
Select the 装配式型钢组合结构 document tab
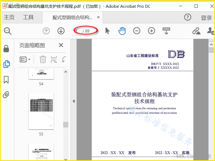coord(73,17)
